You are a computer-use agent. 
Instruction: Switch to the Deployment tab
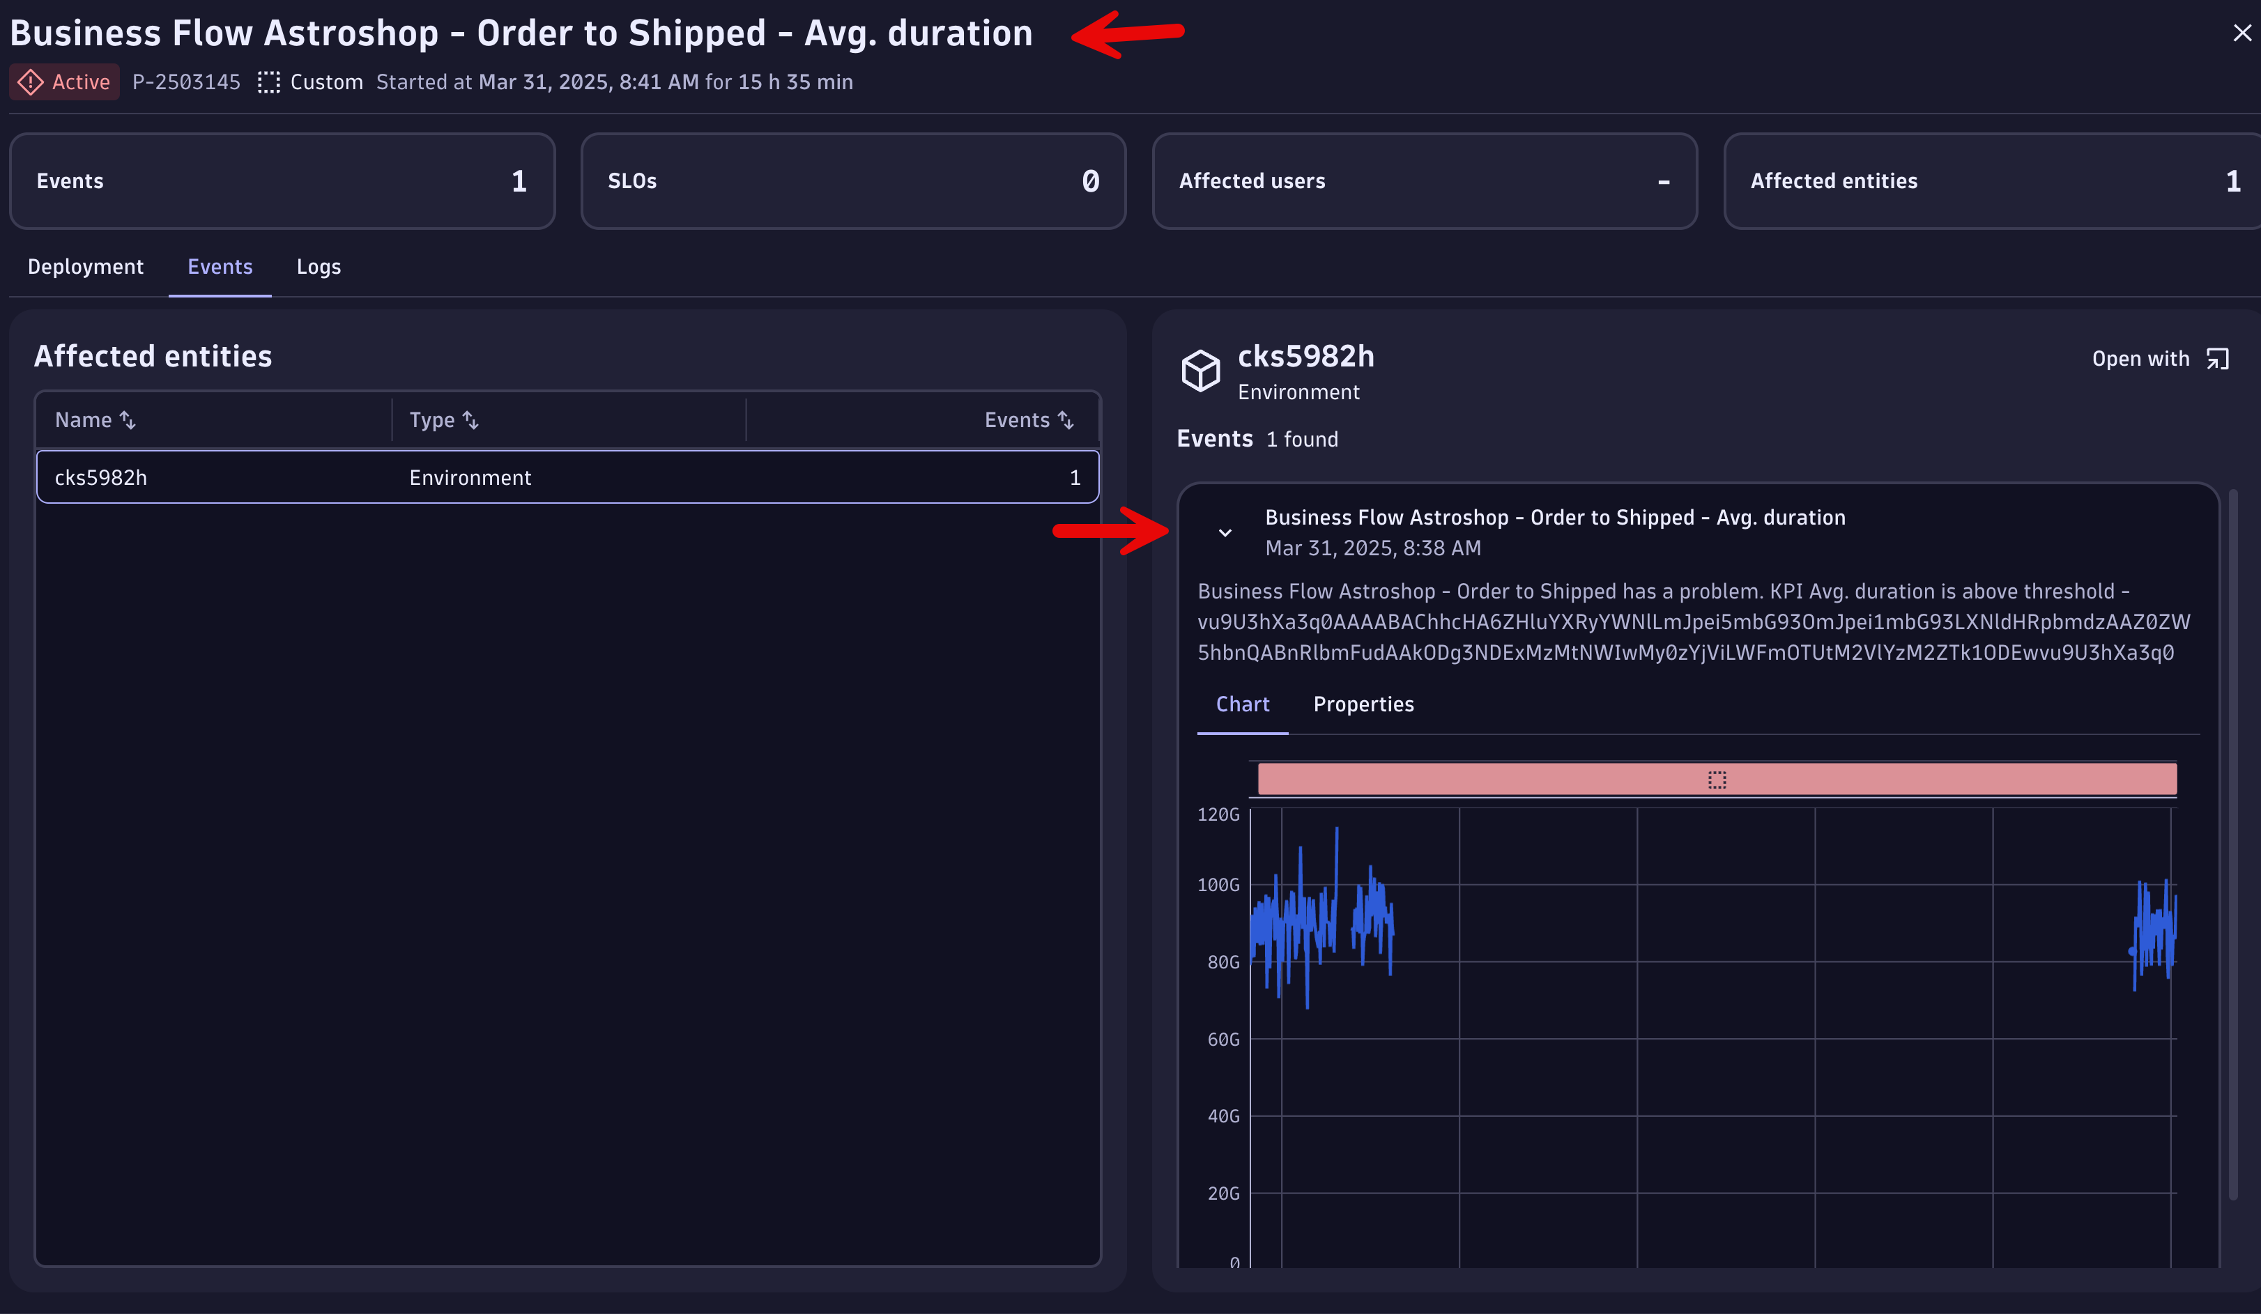(85, 268)
